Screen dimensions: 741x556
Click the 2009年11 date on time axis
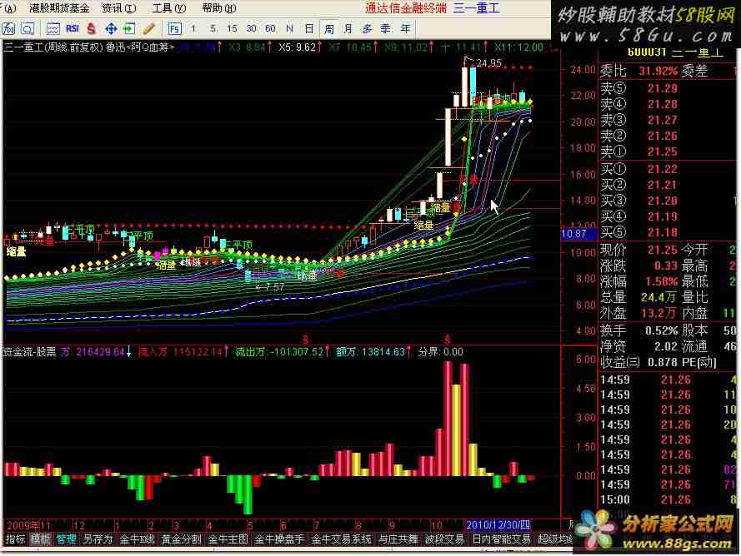tap(29, 525)
